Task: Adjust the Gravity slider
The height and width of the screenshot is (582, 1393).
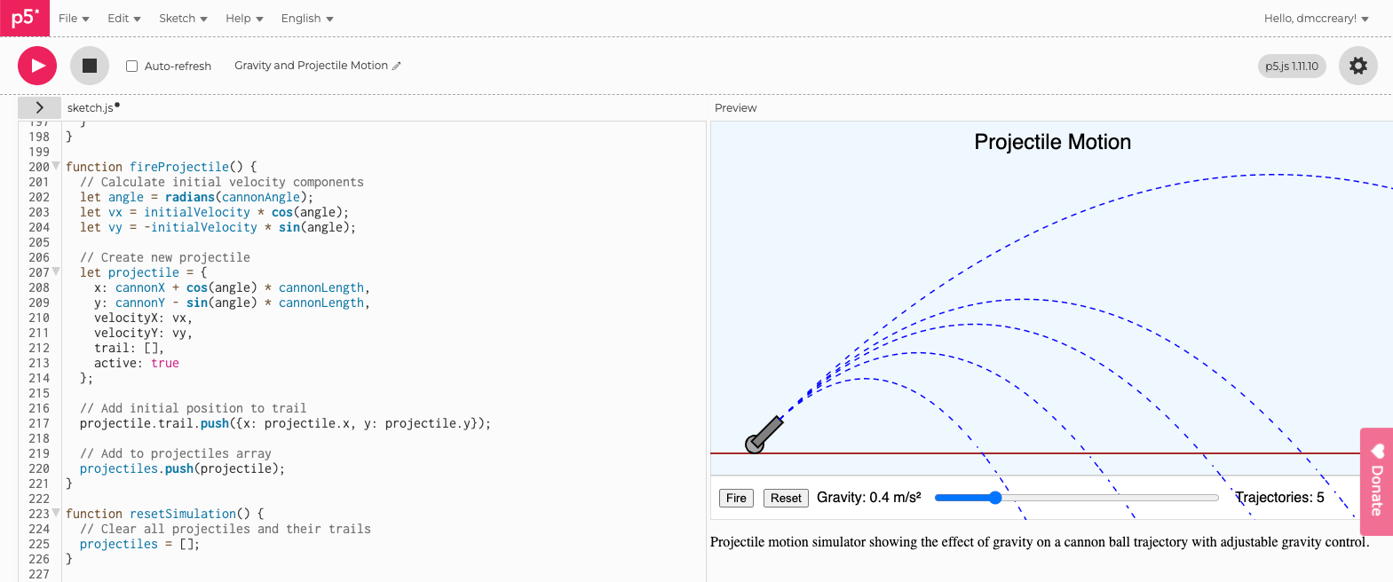Action: pyautogui.click(x=994, y=498)
